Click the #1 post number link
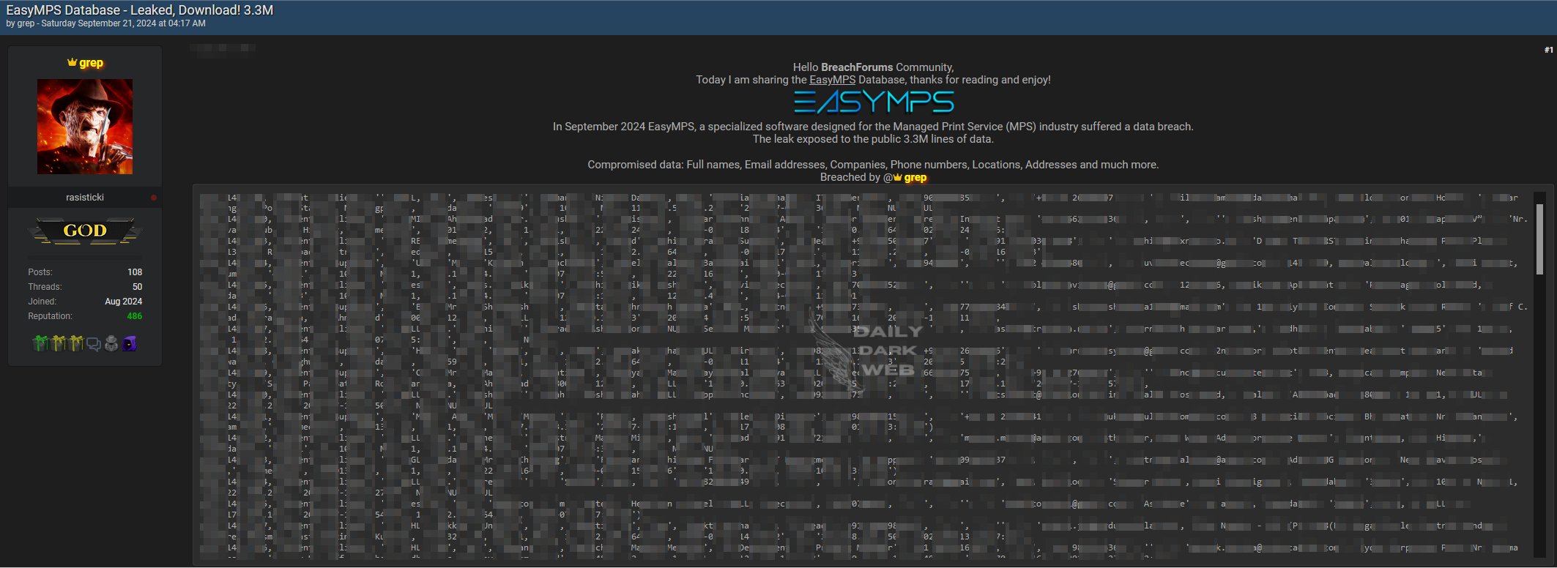The height and width of the screenshot is (568, 1557). (1548, 50)
